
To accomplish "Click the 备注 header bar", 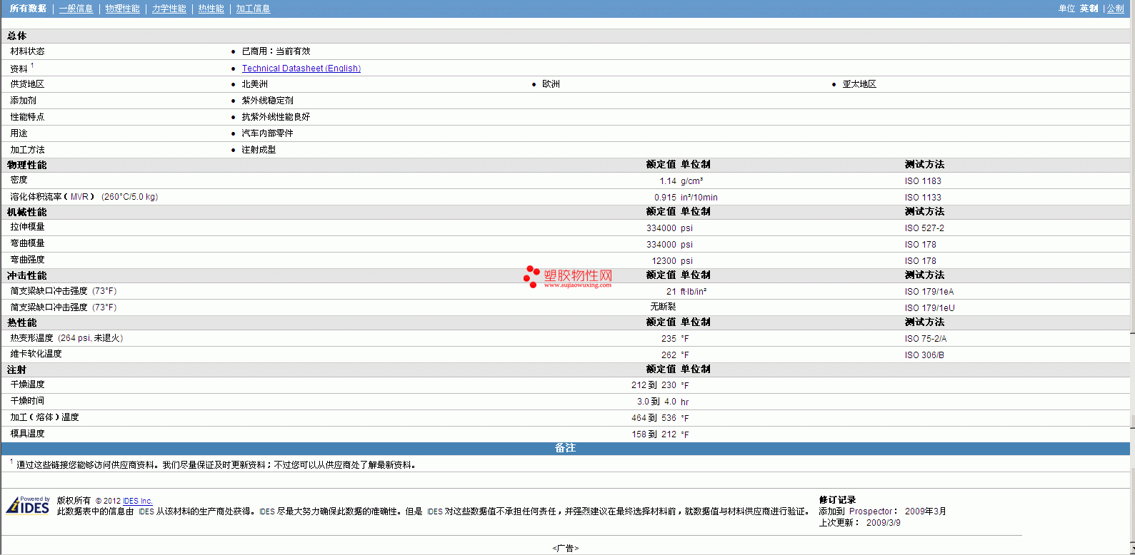I will click(565, 448).
